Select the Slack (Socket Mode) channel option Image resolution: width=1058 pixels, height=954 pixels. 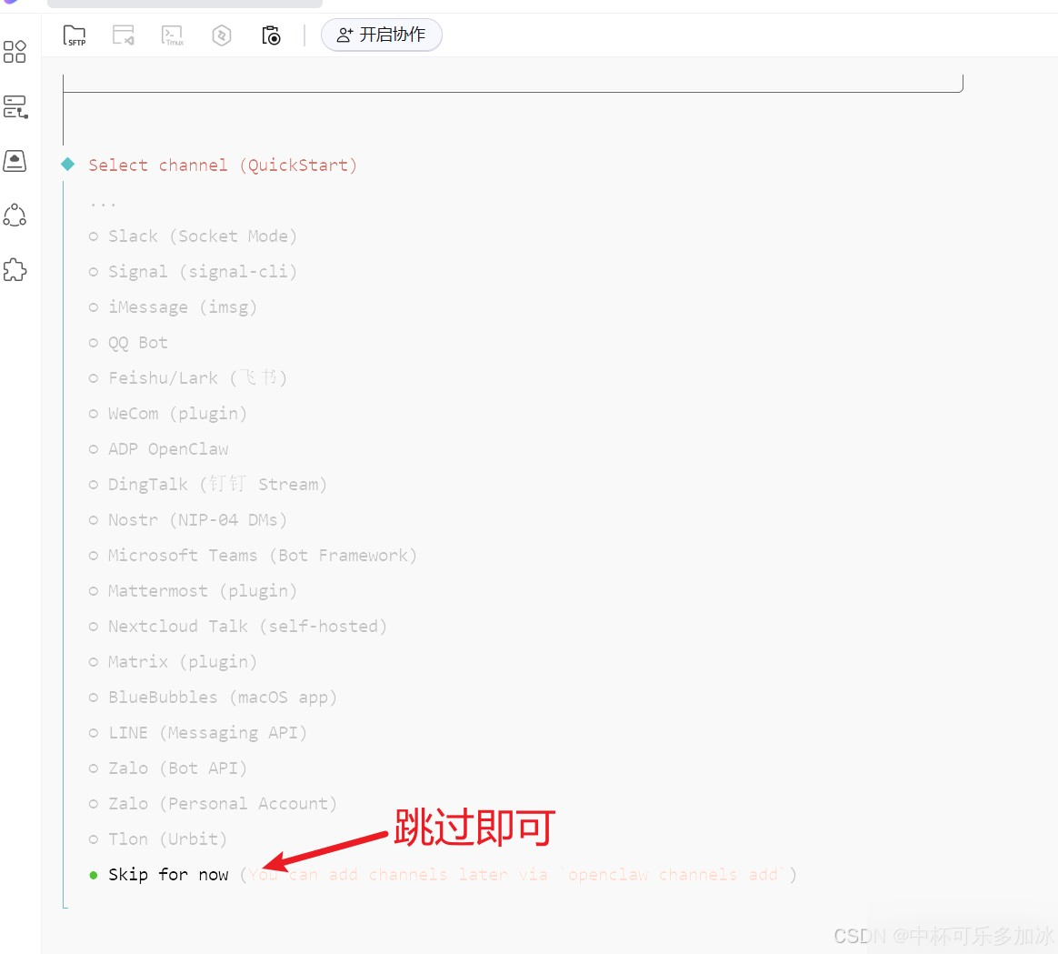[193, 236]
